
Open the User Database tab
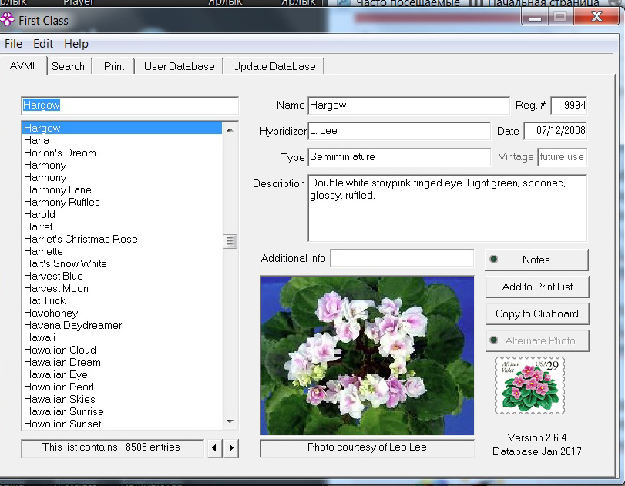click(180, 66)
